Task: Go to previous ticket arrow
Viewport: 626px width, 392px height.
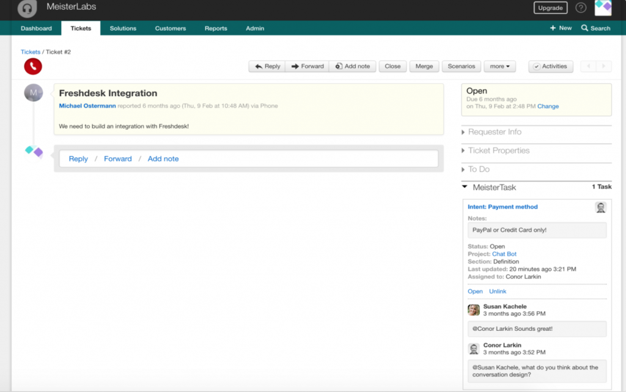Action: [589, 66]
